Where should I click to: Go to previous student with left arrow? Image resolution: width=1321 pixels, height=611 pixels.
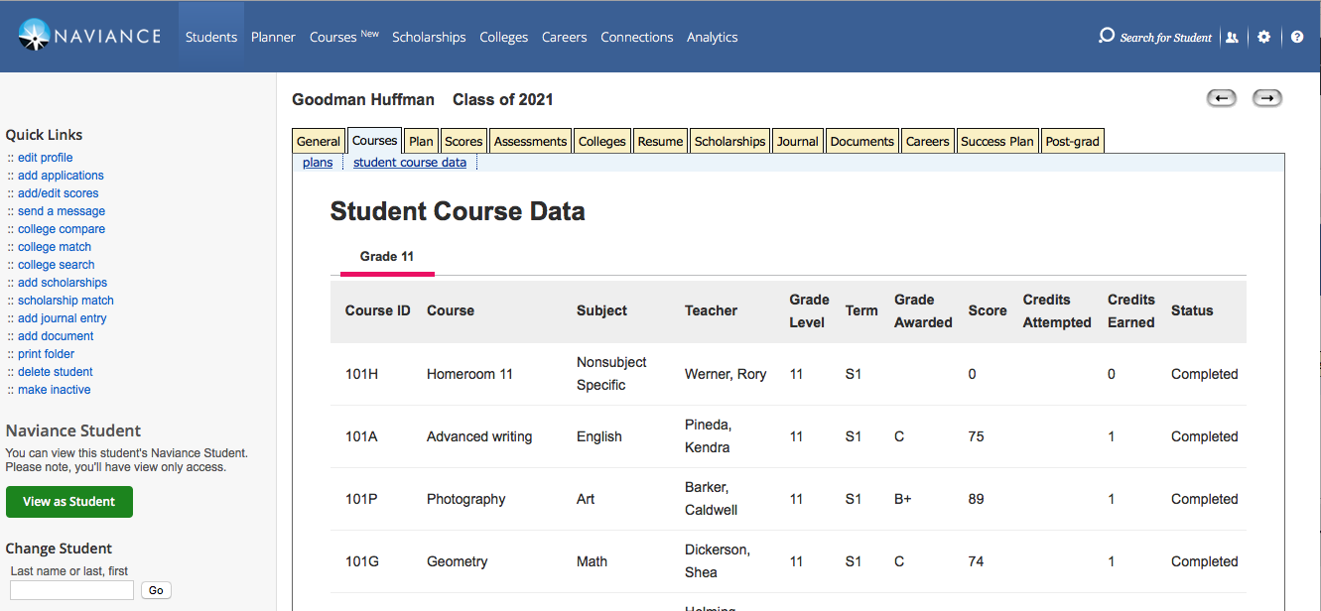pos(1222,98)
